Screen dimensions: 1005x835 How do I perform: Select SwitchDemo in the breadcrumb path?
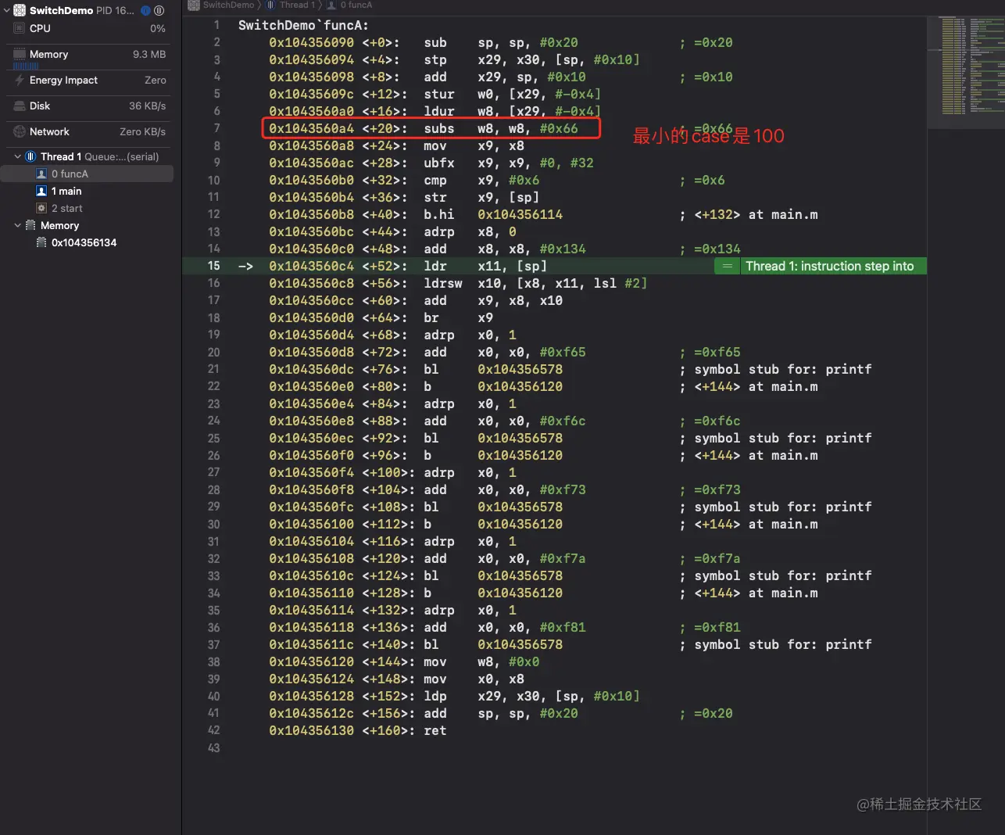tap(227, 5)
